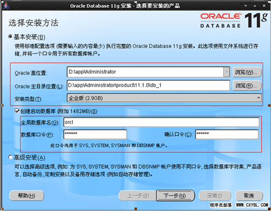Viewport: 271px width, 211px height.
Task: Click the 浏览(R)... button for Oracle home
Action: (247, 86)
